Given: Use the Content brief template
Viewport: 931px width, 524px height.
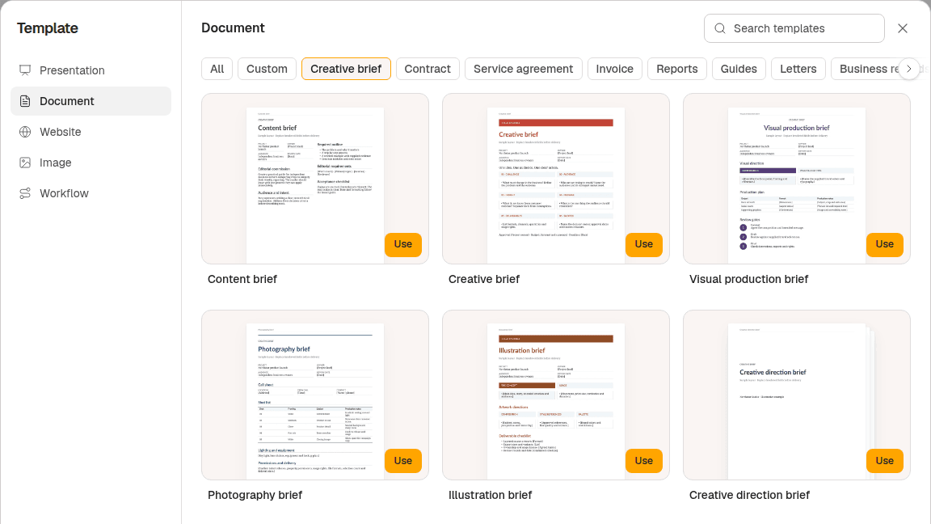Looking at the screenshot, I should (403, 244).
